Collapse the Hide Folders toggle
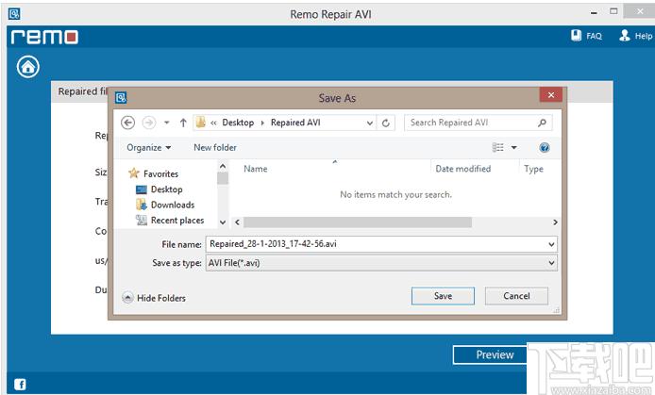 point(128,298)
